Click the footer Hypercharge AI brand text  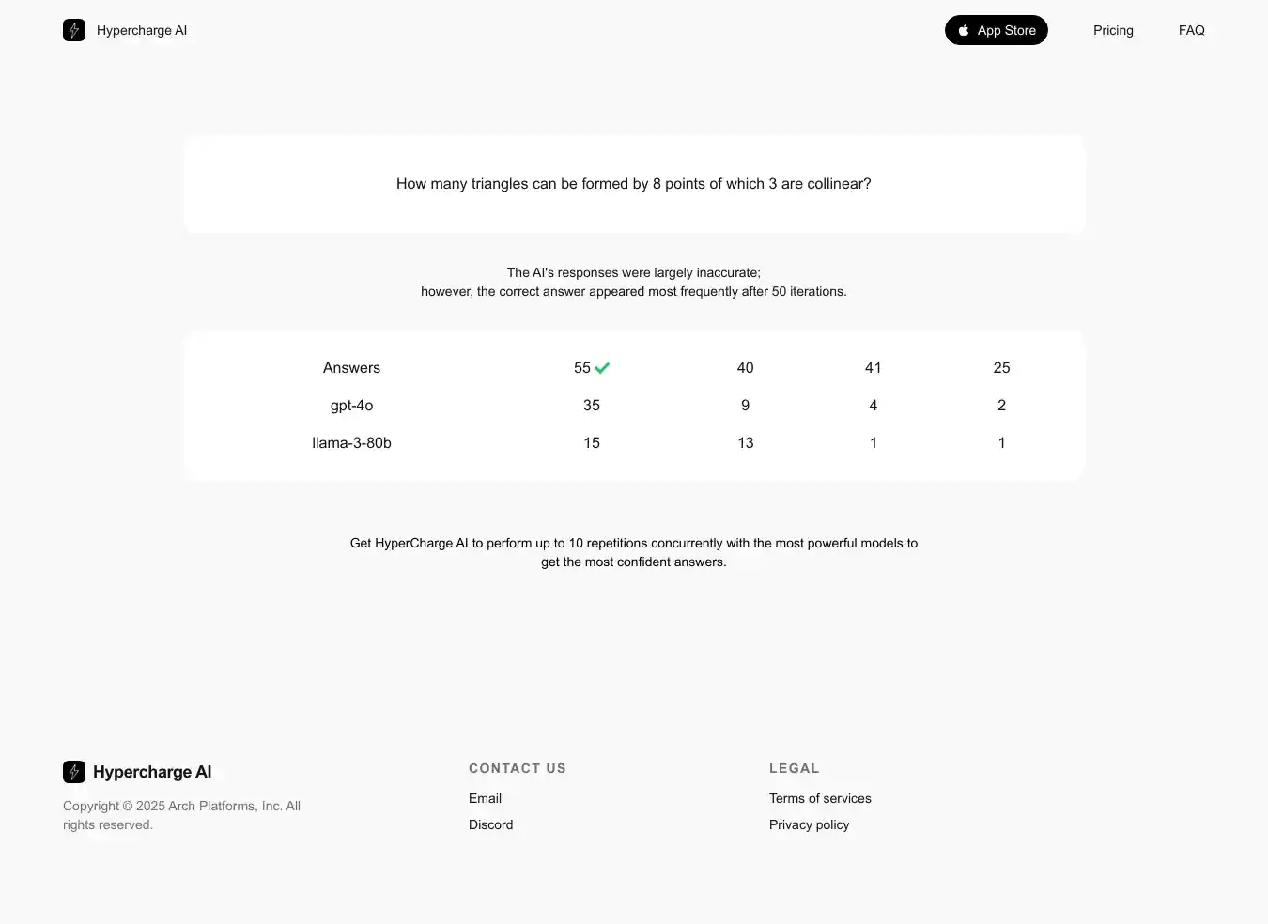coord(152,772)
